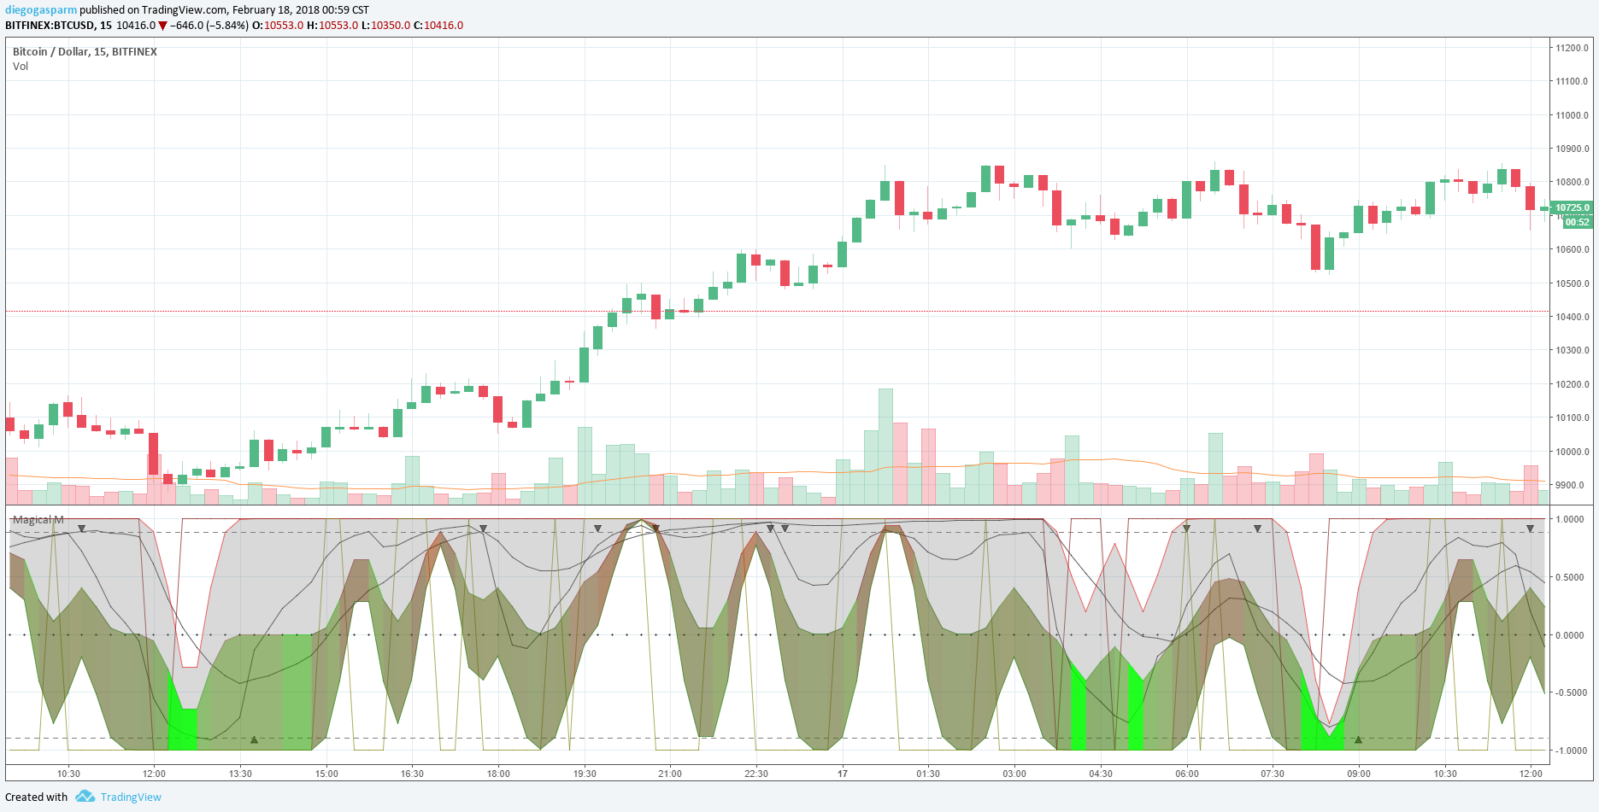Viewport: 1599px width, 812px height.
Task: Click the Magical M indicator label
Action: pos(38,520)
